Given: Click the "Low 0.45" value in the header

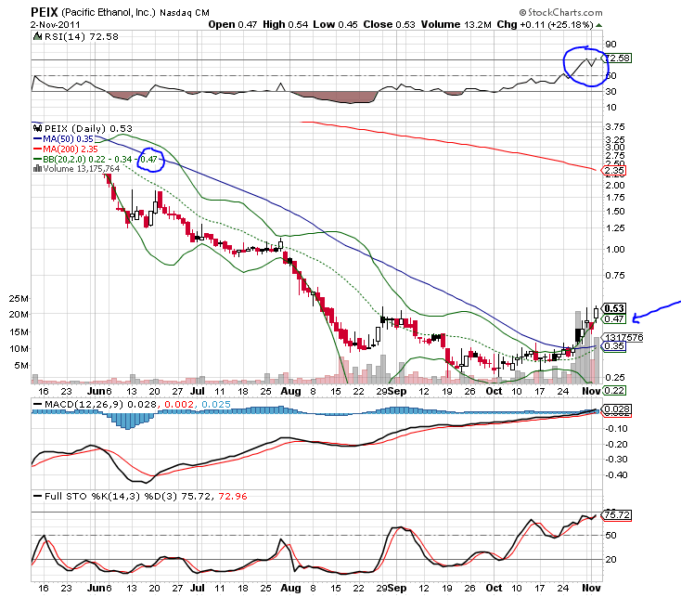Looking at the screenshot, I should point(335,24).
